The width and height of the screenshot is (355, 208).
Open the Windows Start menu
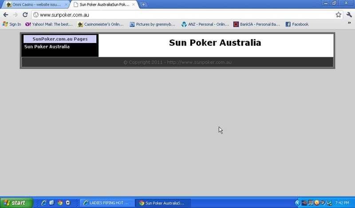pos(16,203)
